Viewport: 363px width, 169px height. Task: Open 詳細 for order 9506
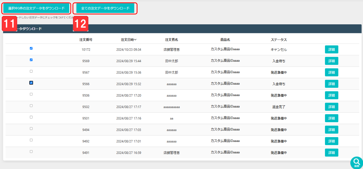click(x=331, y=95)
